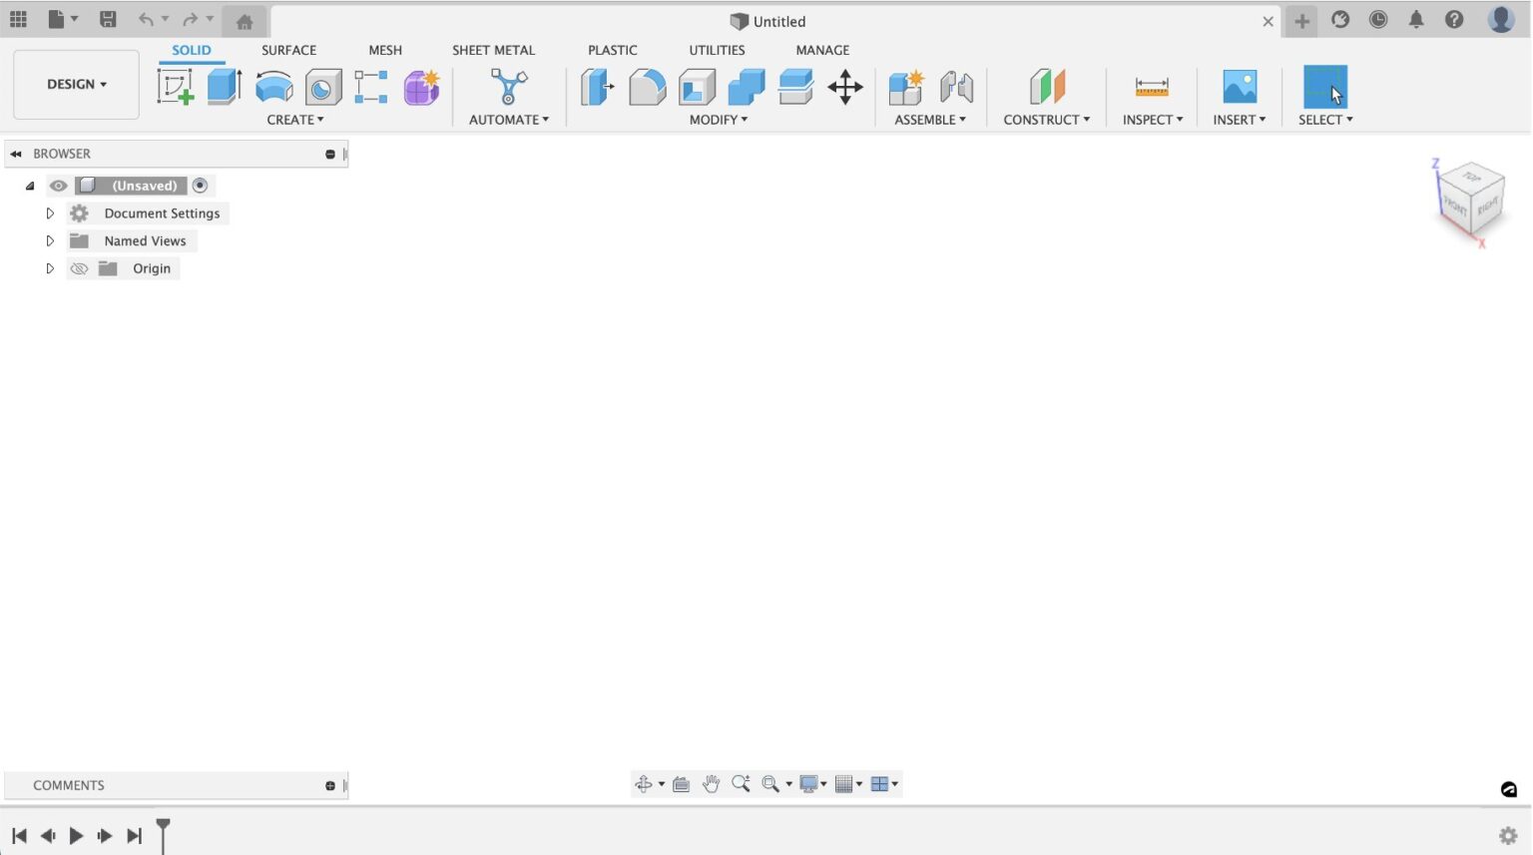The width and height of the screenshot is (1533, 855).
Task: Click the MODIFY panel label
Action: tap(713, 120)
